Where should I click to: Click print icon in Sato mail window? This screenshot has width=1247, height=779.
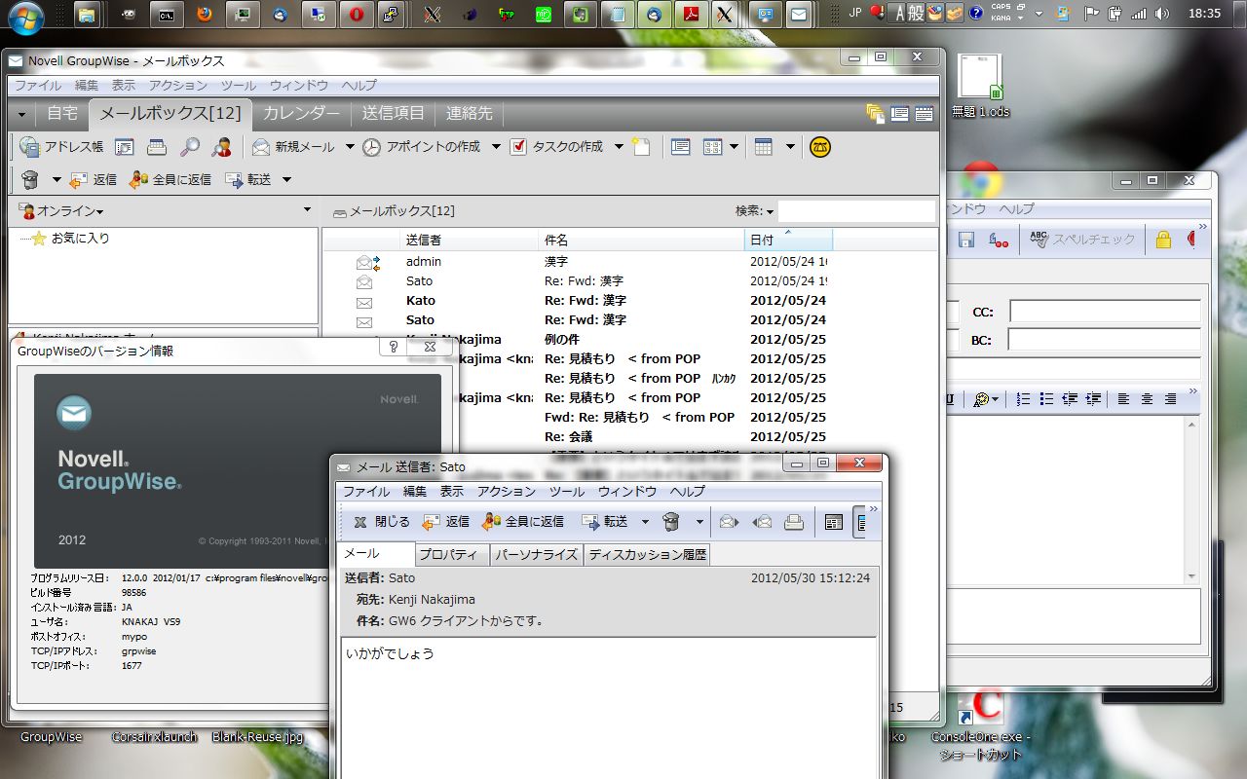[x=794, y=522]
